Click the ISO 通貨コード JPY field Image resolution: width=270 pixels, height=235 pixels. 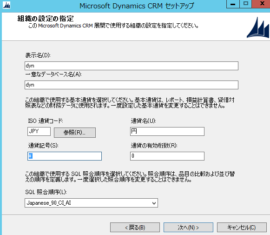click(x=39, y=131)
